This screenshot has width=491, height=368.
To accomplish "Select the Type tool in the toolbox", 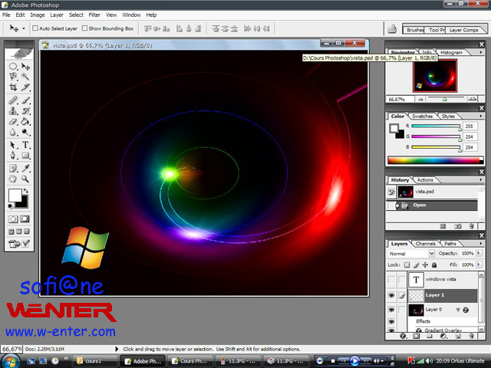I will (x=25, y=144).
